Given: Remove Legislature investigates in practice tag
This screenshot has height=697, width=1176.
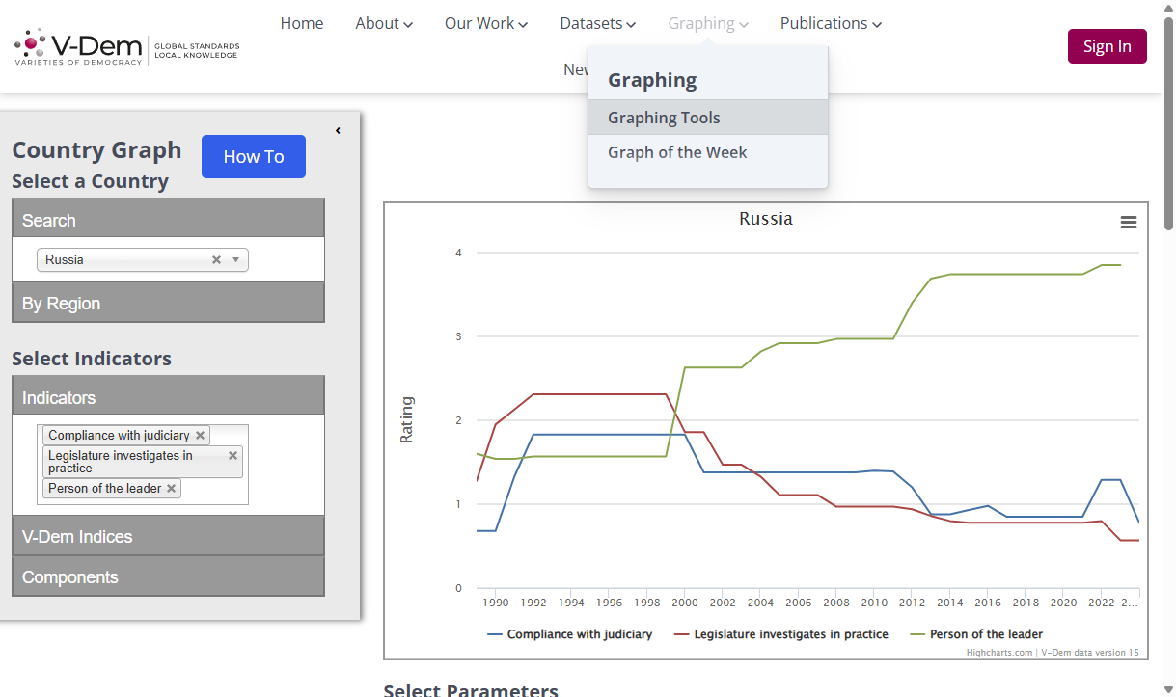Looking at the screenshot, I should coord(232,456).
